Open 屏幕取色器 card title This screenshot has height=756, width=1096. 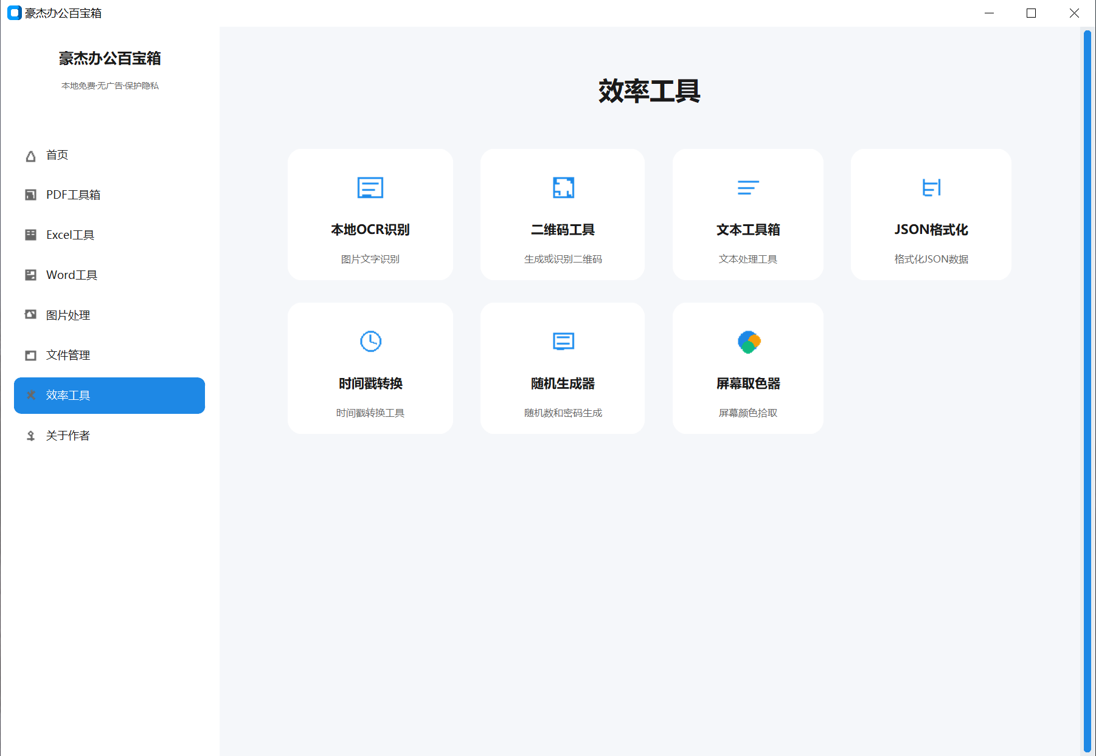pyautogui.click(x=748, y=383)
